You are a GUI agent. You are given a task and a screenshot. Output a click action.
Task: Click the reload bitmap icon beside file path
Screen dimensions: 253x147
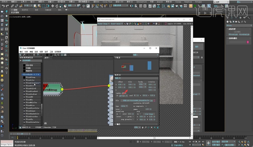[x=154, y=101]
